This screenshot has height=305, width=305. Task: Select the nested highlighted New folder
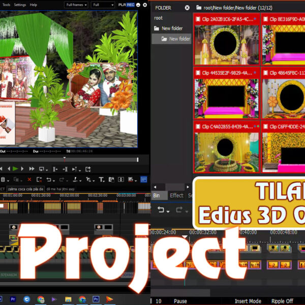pyautogui.click(x=172, y=39)
